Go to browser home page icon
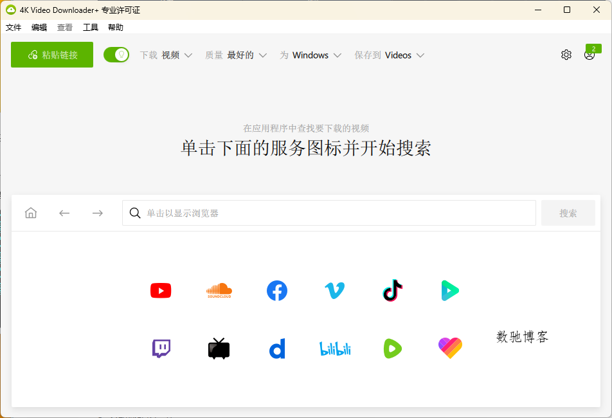 click(31, 213)
